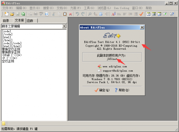Select the [code] cliptext entry
Viewport: 179px width, 132px height.
7,31
